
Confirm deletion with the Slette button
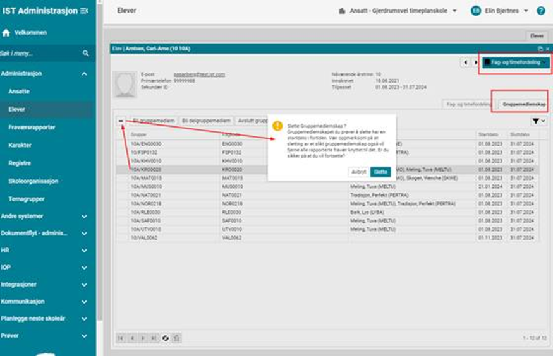[380, 172]
